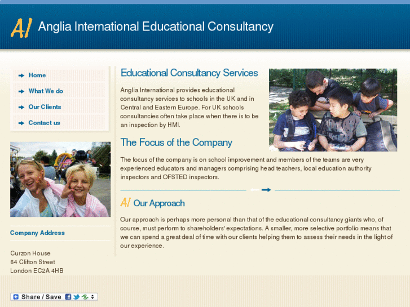Click the Curzon House address line
This screenshot has width=410, height=307.
coord(30,253)
